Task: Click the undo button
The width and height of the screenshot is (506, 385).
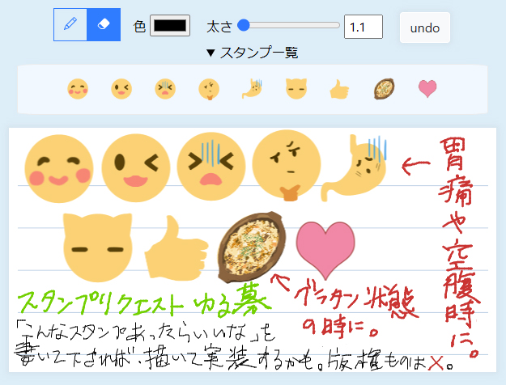Action: 425,27
